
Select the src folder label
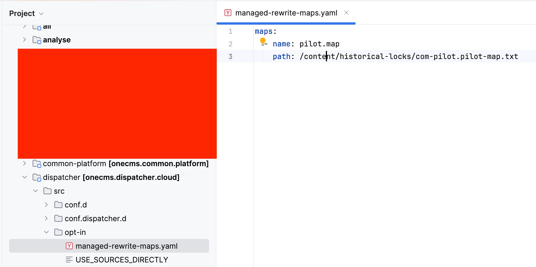tap(59, 191)
